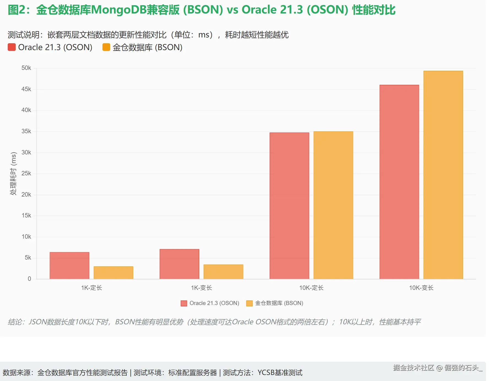
Task: Click the 25k y-axis tick label
Action: coord(26,173)
